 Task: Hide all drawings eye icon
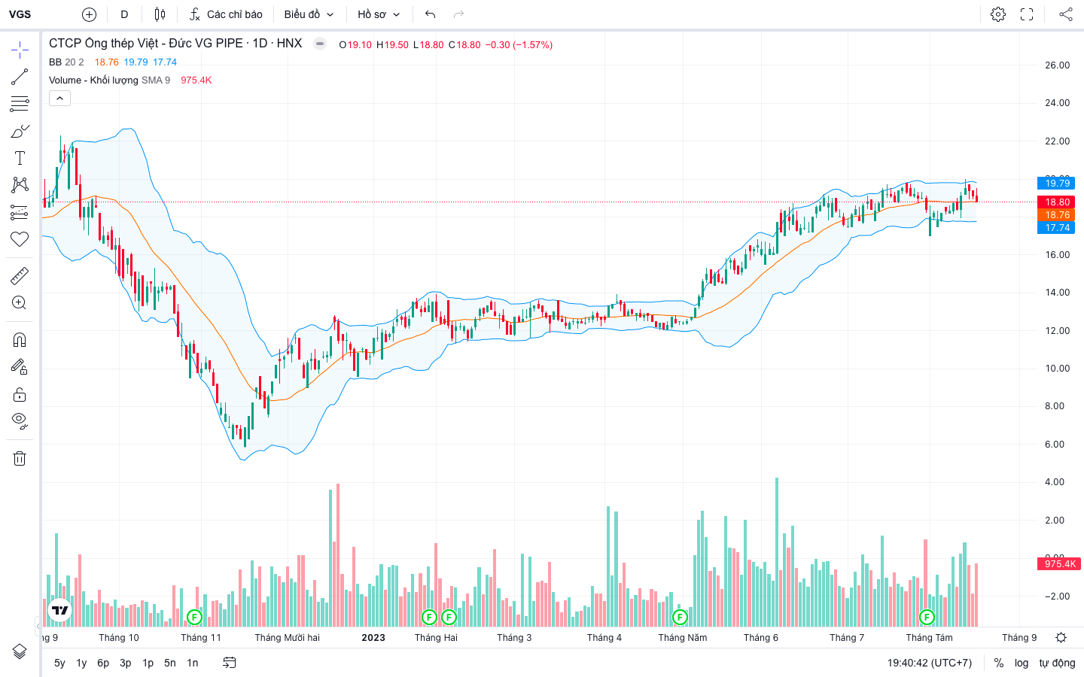(x=20, y=420)
